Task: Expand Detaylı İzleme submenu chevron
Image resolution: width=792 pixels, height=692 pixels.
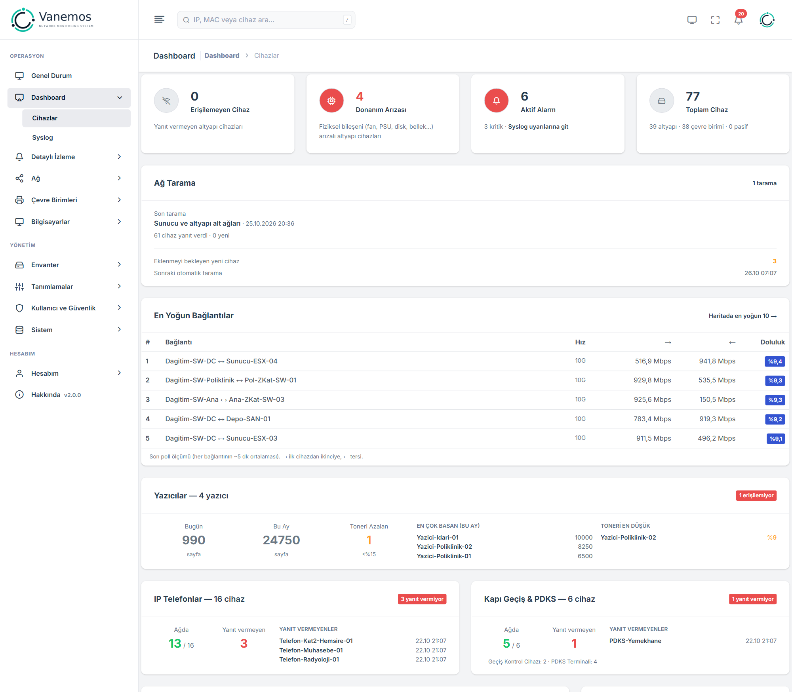Action: [119, 157]
